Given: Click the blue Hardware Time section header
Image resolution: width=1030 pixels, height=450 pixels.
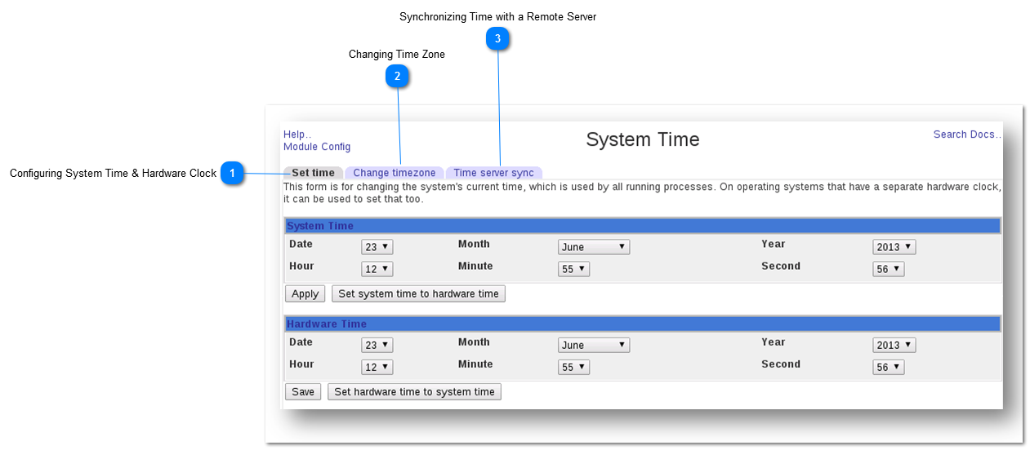Looking at the screenshot, I should [x=642, y=324].
